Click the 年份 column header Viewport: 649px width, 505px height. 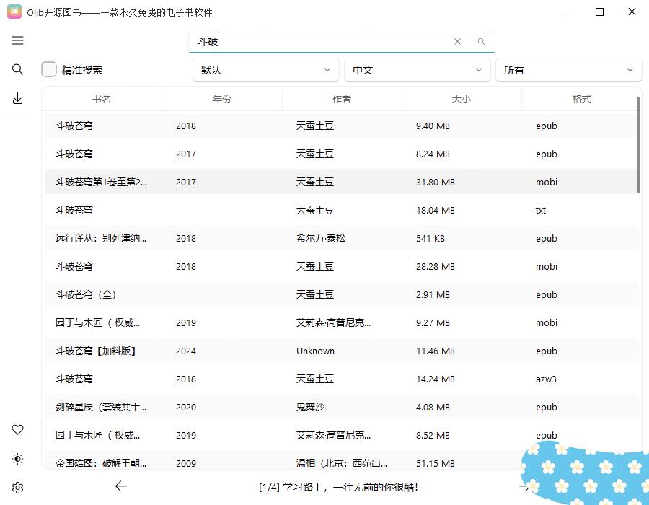(x=222, y=99)
